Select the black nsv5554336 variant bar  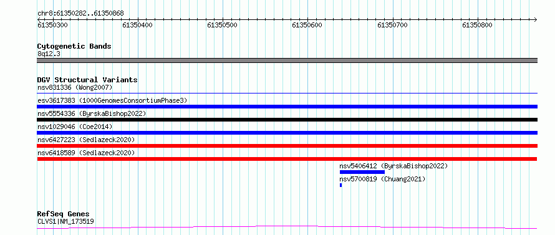(287, 120)
